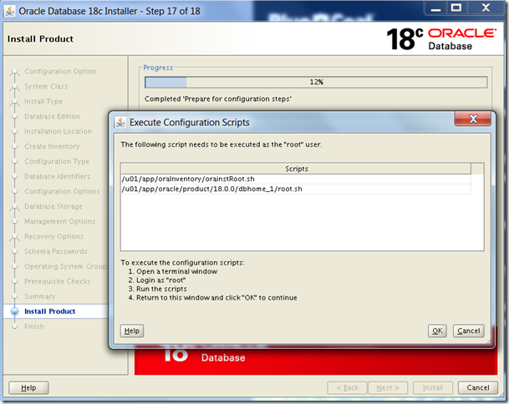Select Summary step in sidebar
Screen dimensions: 509x404
pos(40,296)
